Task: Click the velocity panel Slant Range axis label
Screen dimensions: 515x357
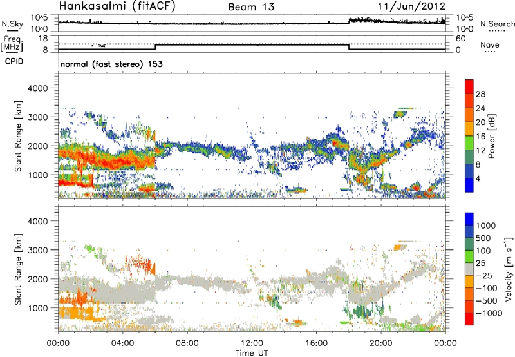Action: [18, 269]
